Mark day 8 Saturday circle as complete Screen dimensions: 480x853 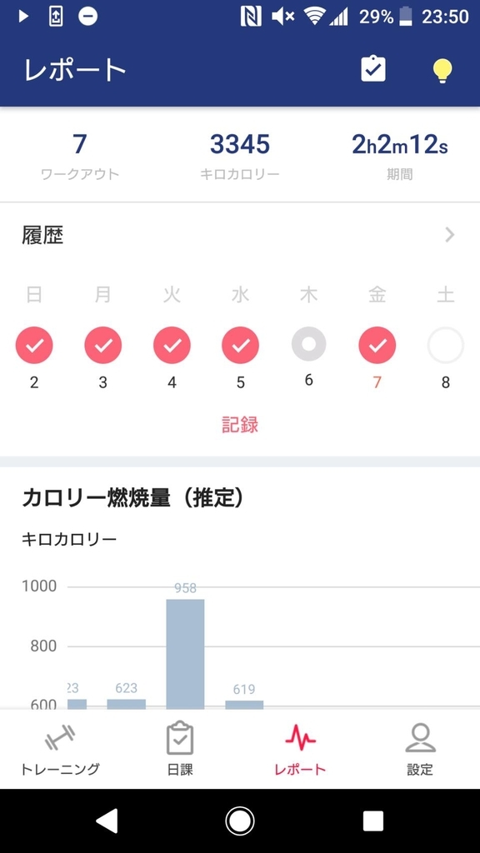point(445,345)
